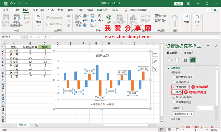Select Size & Properties icon in pane
Image resolution: width=221 pixels, height=132 pixels.
pos(185,60)
